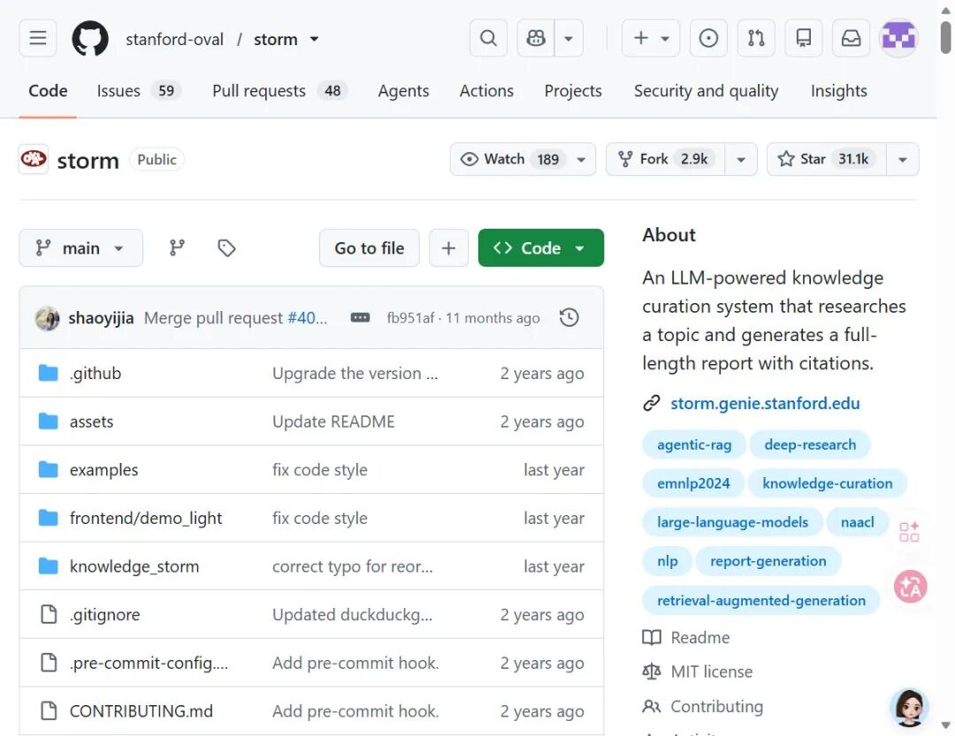Open the CONTRIBUTING.md file
This screenshot has height=736, width=955.
tap(141, 711)
